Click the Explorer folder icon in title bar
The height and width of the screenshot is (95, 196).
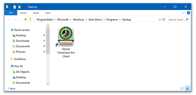click(x=7, y=7)
